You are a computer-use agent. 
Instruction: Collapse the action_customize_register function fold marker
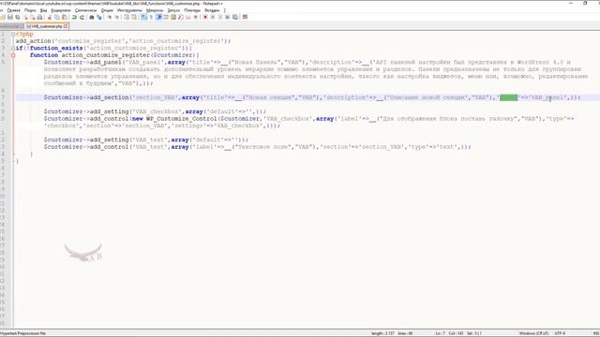pyautogui.click(x=13, y=55)
